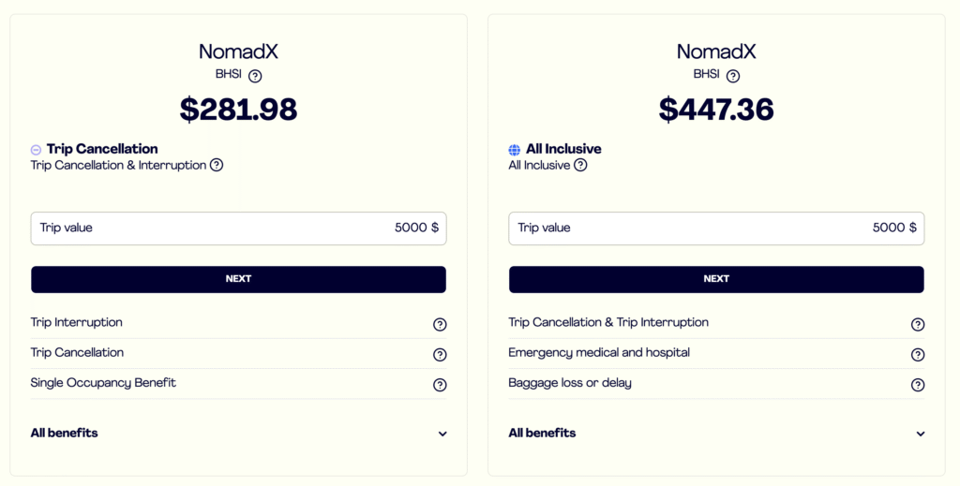Screen dimensions: 960x486
Task: Show info for Trip Cancellation benefit row
Action: click(x=440, y=354)
